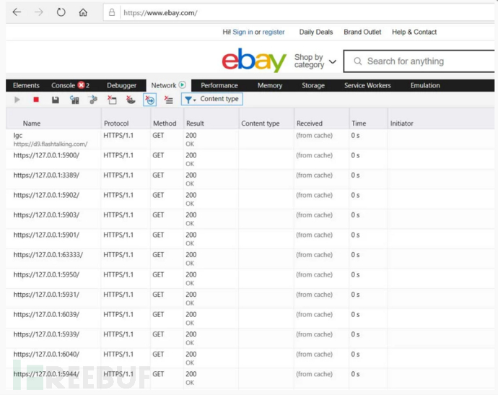Open the Content type filter dropdown
The image size is (498, 395).
(x=212, y=99)
